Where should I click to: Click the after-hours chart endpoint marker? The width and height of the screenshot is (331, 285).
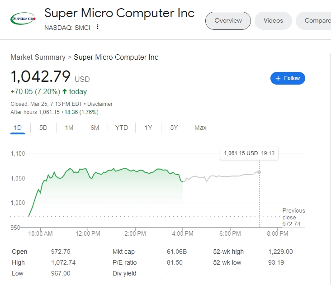(x=259, y=172)
